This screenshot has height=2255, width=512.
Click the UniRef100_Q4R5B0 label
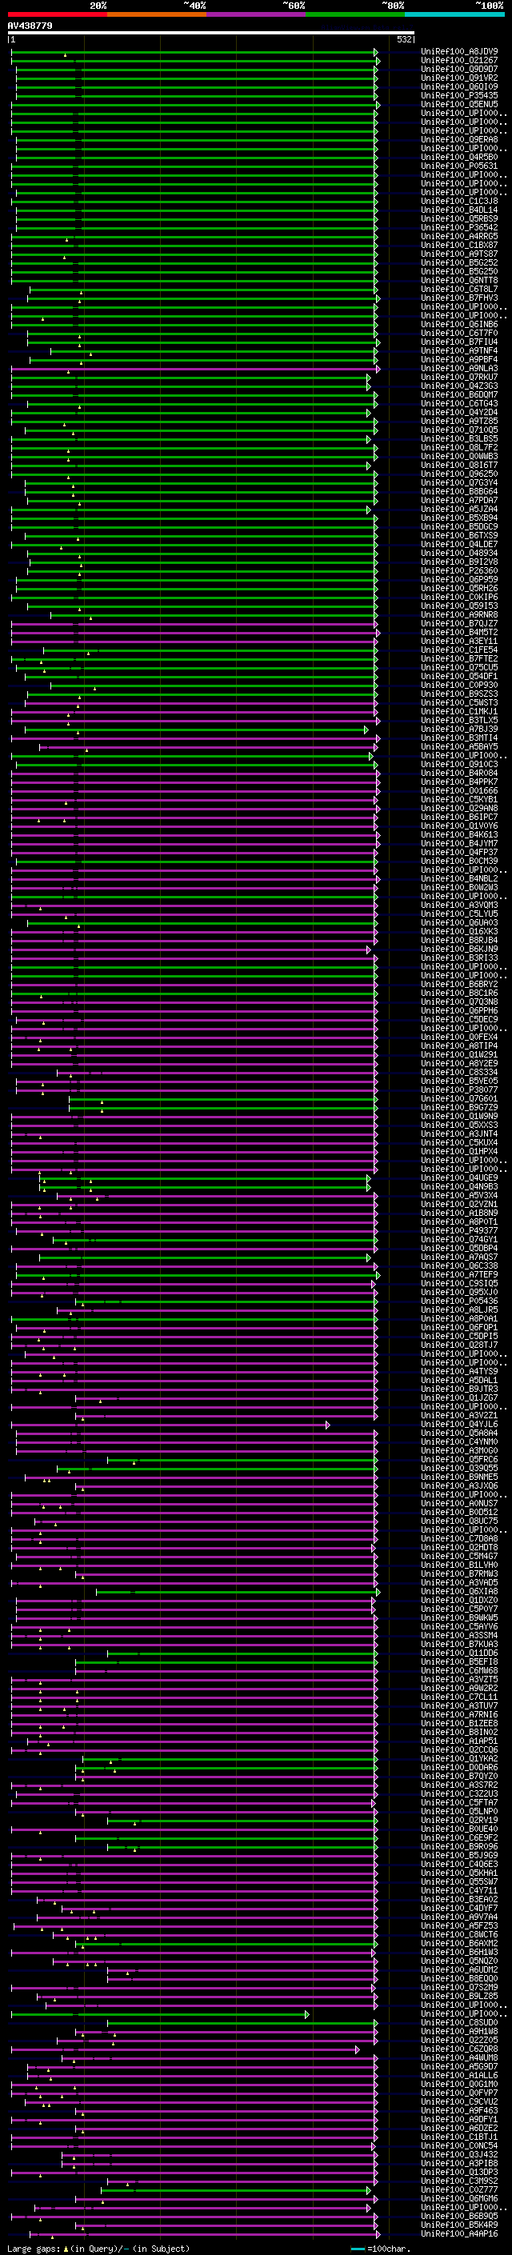tap(459, 158)
